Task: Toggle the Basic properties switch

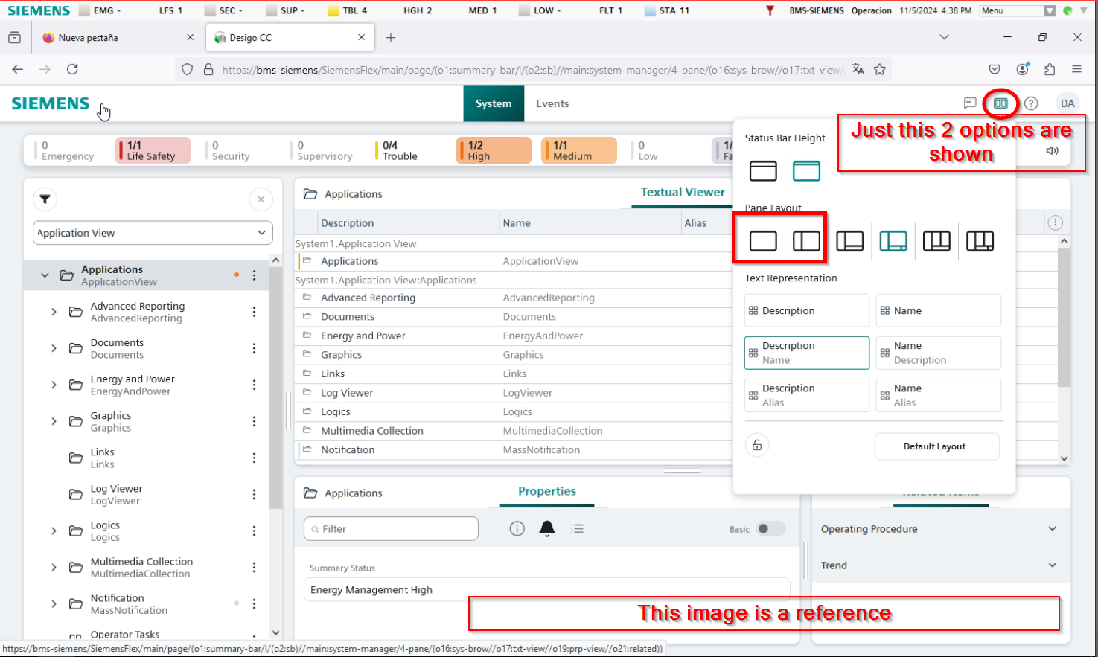Action: coord(770,529)
